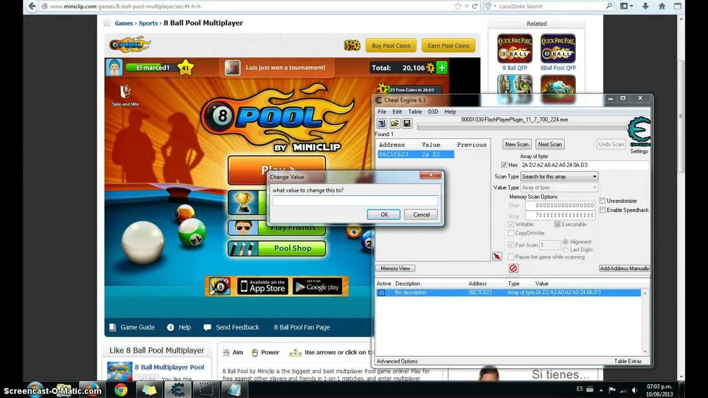The height and width of the screenshot is (398, 708).
Task: Click the Next Scan button
Action: (550, 144)
